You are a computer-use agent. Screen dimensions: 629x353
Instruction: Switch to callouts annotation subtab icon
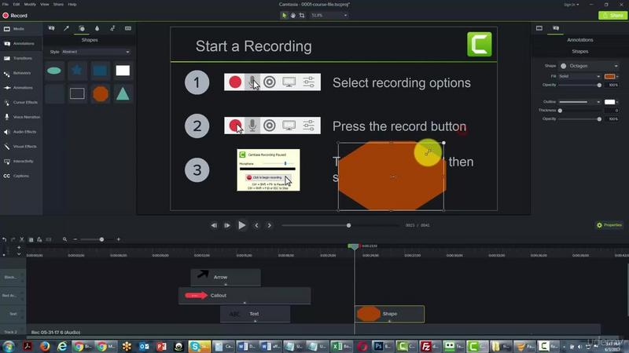click(51, 28)
